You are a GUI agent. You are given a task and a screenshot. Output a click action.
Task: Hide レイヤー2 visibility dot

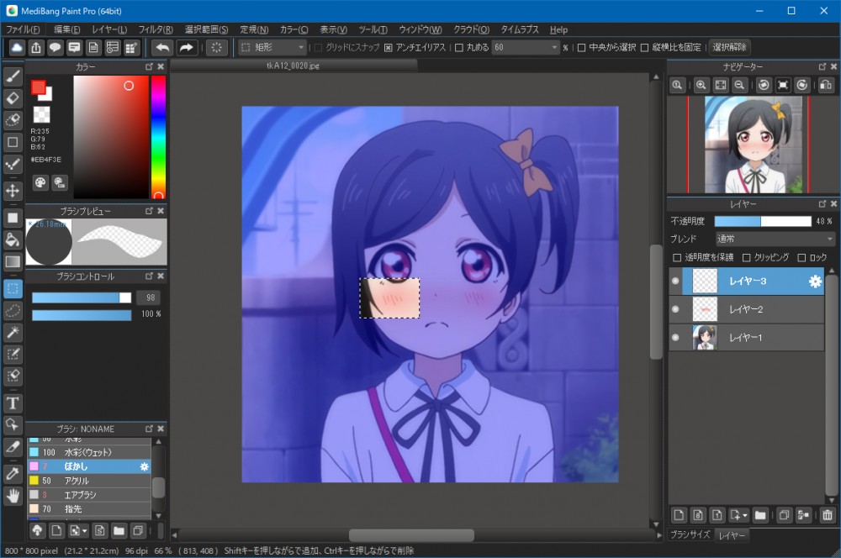(x=675, y=309)
